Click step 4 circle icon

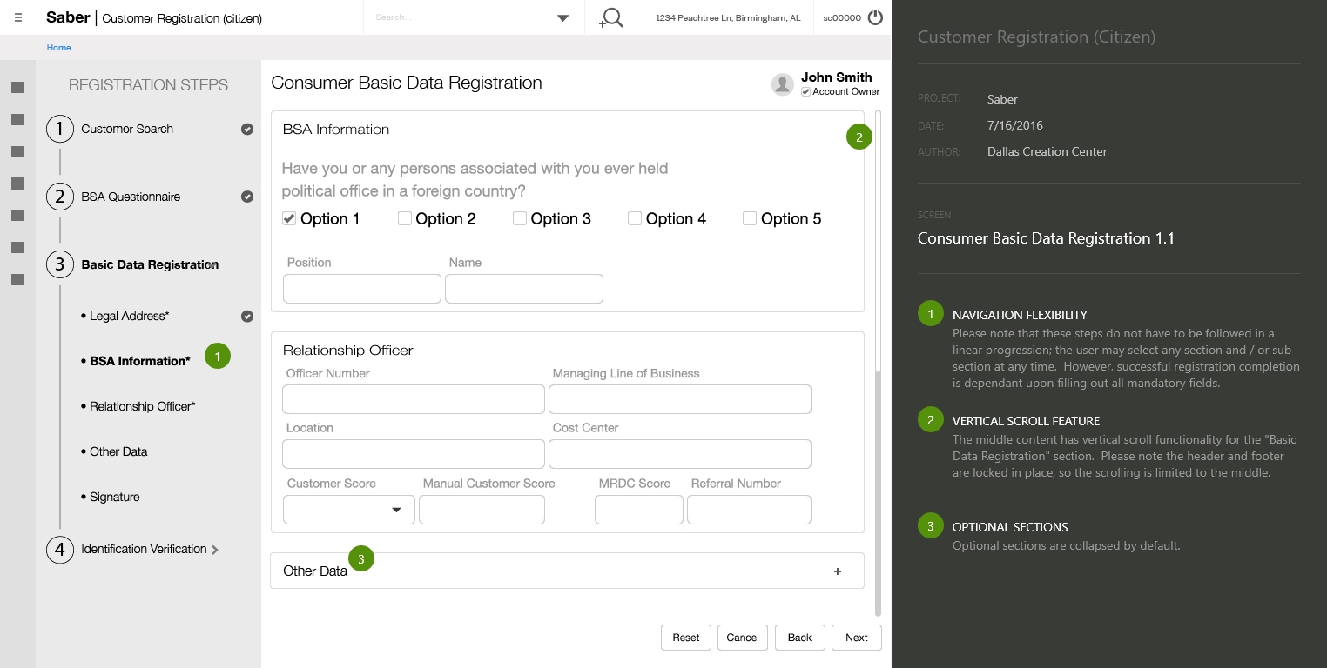pos(59,550)
